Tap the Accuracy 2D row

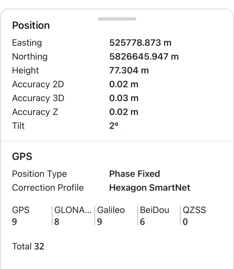pyautogui.click(x=117, y=84)
